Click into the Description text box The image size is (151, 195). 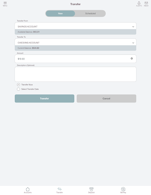pos(75,74)
